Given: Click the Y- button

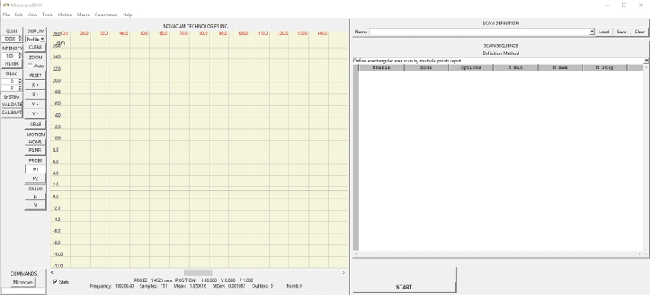Looking at the screenshot, I should (35, 113).
